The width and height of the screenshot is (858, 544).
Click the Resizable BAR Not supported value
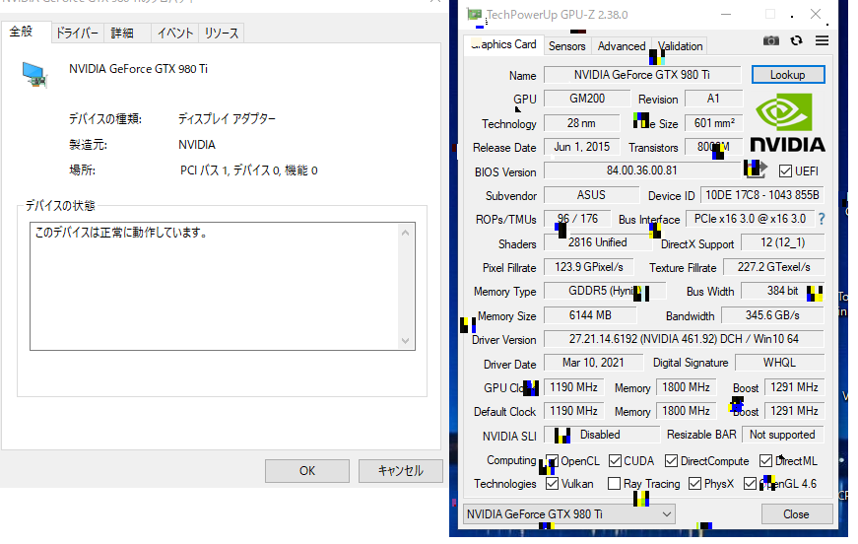click(x=782, y=435)
